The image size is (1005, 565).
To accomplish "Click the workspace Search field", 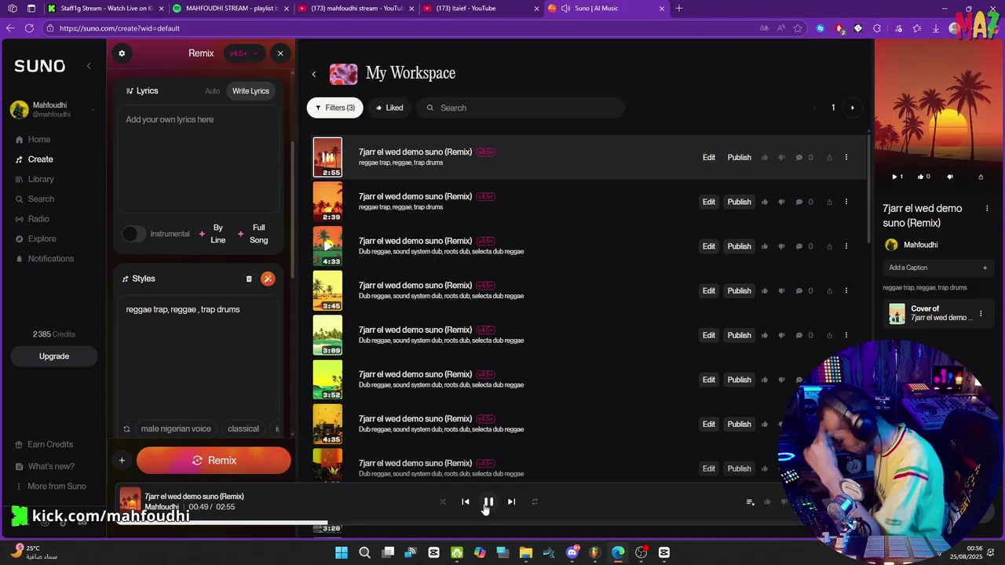I will click(521, 108).
